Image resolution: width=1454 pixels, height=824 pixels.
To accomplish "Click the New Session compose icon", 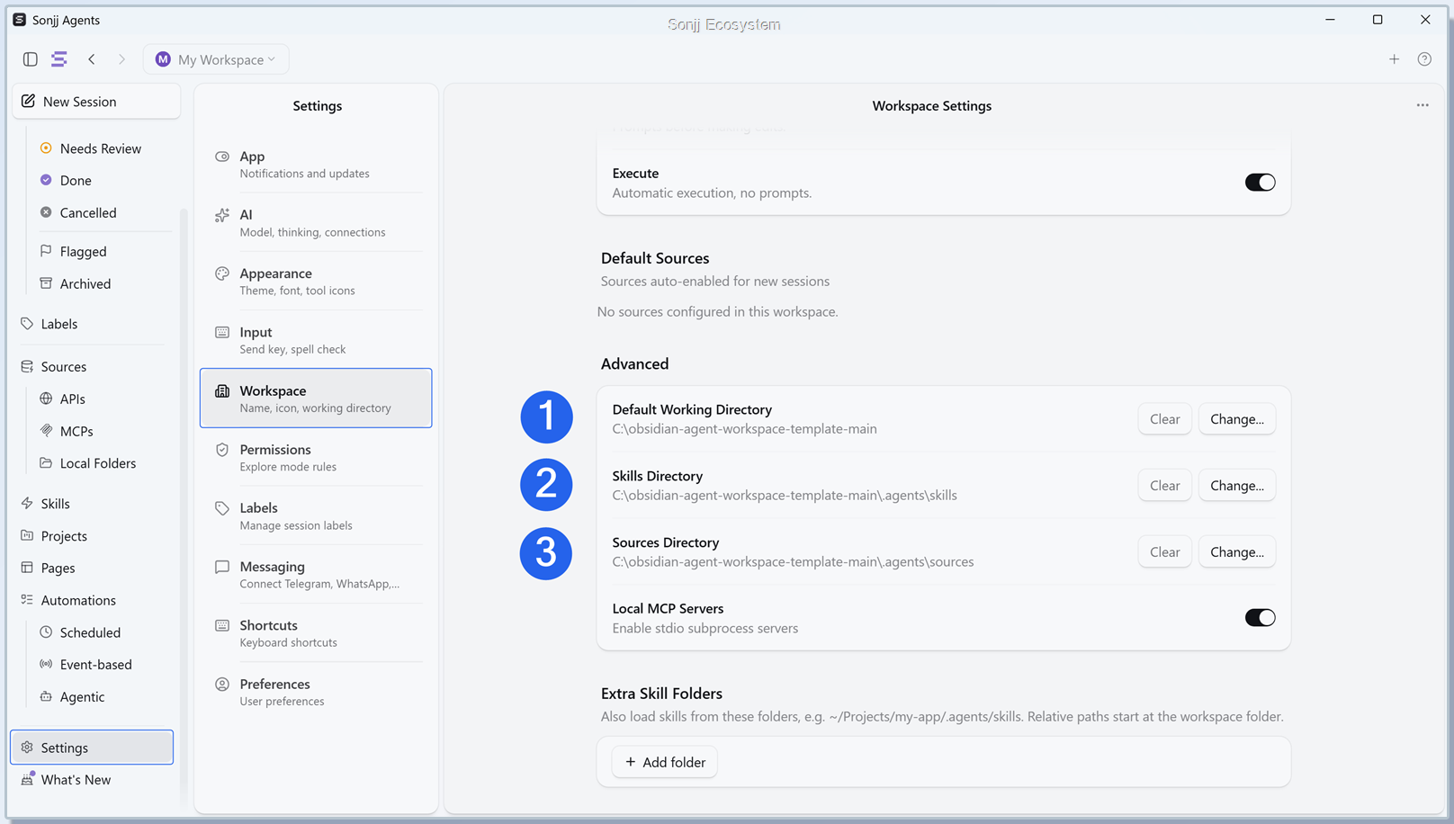I will click(29, 101).
